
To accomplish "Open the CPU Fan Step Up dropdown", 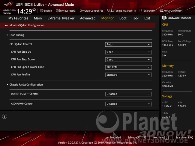I will point(128,52).
